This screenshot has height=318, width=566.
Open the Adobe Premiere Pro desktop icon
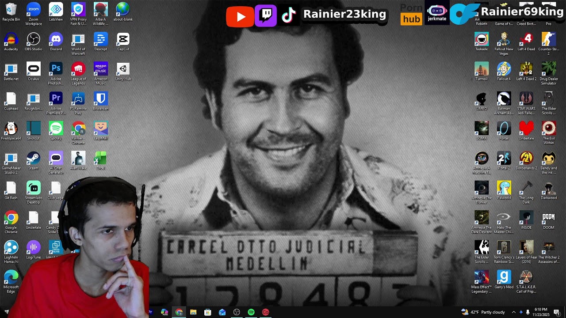(x=56, y=103)
